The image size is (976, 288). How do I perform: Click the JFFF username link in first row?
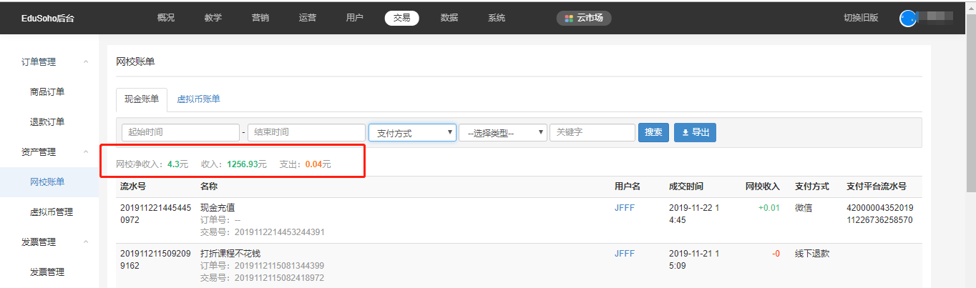(x=624, y=208)
